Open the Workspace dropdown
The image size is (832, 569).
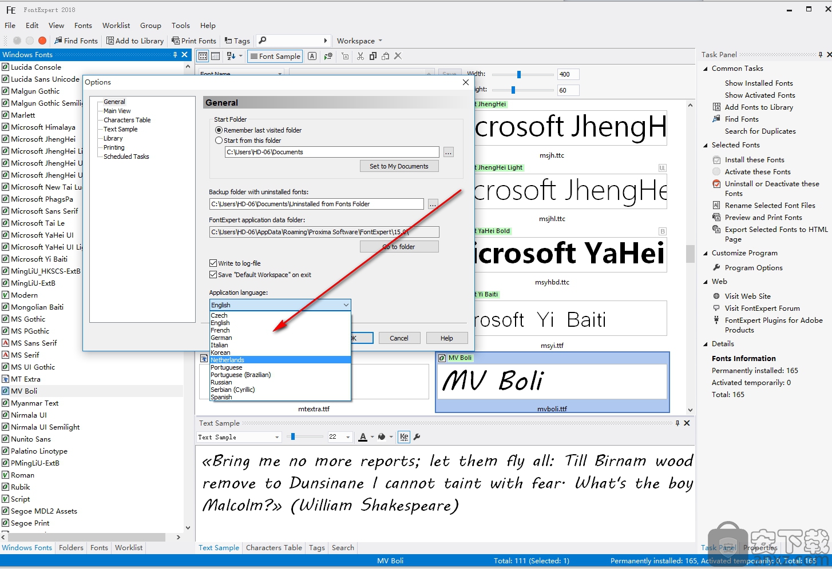[x=359, y=41]
